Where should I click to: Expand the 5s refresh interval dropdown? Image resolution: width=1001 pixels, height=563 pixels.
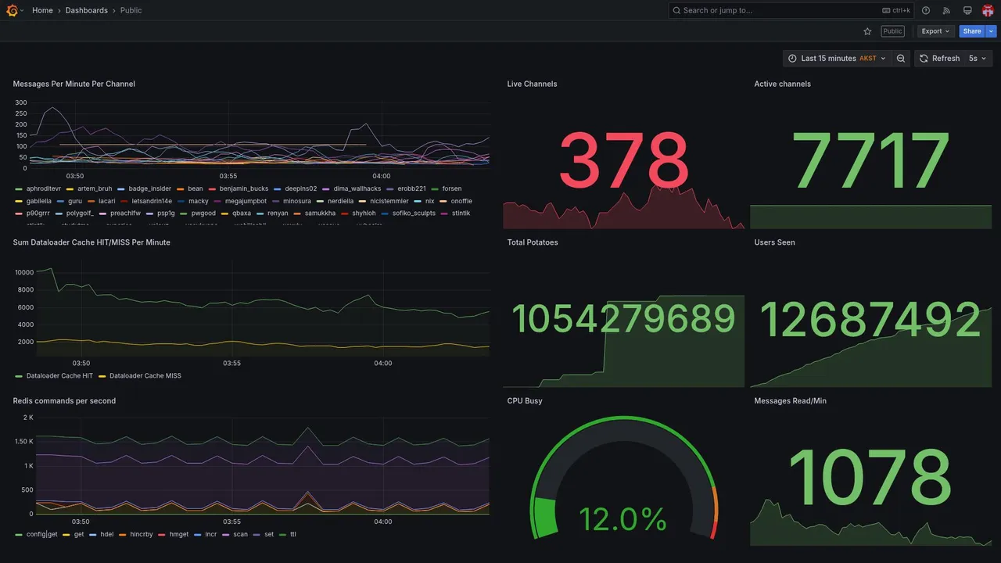click(x=978, y=59)
